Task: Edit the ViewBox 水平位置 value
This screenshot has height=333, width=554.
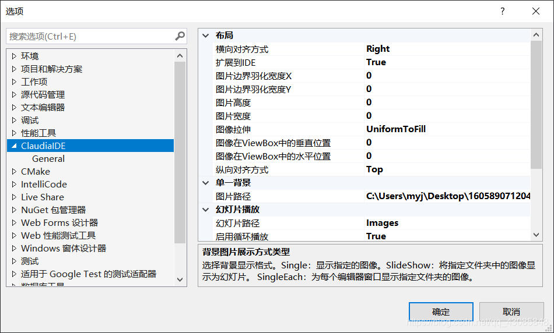Action: click(x=447, y=156)
